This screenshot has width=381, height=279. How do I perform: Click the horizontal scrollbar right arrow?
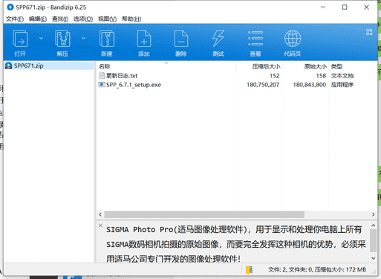(x=373, y=214)
